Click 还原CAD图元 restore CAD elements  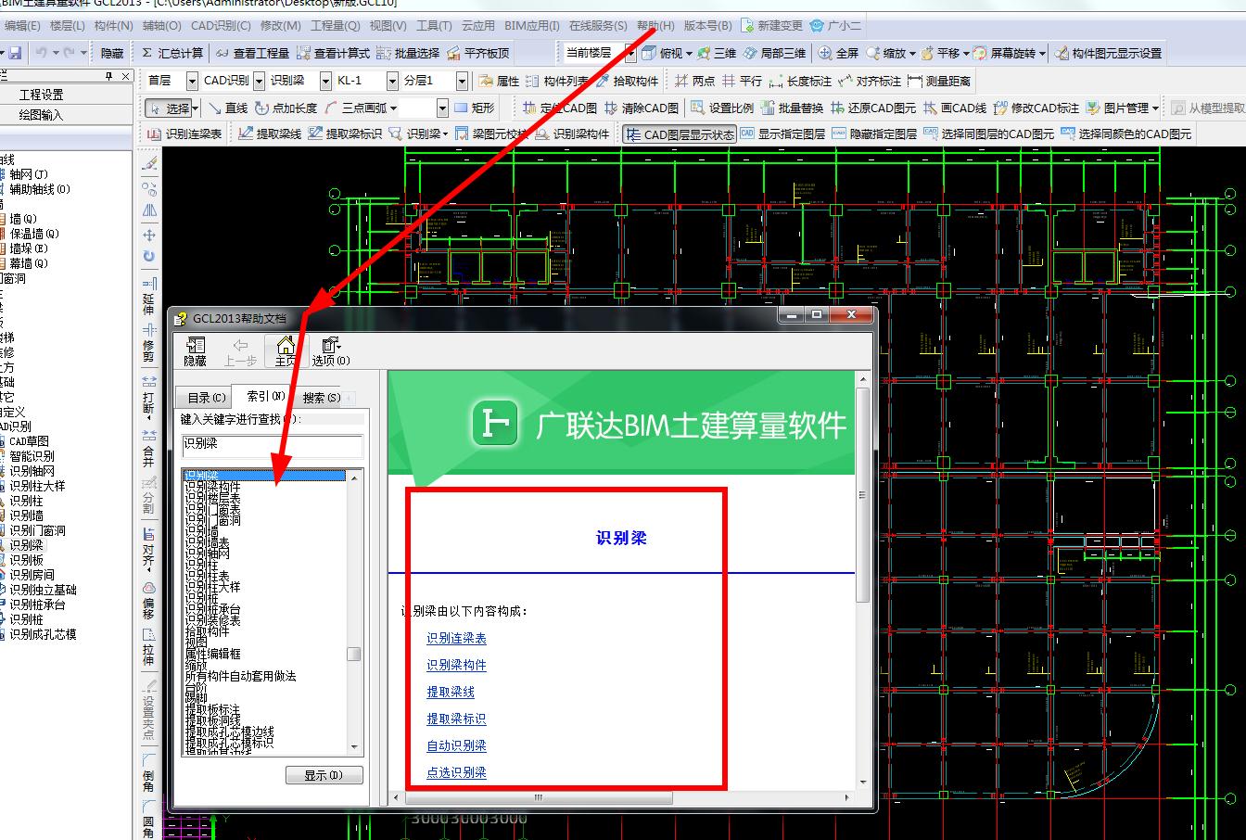coord(873,108)
